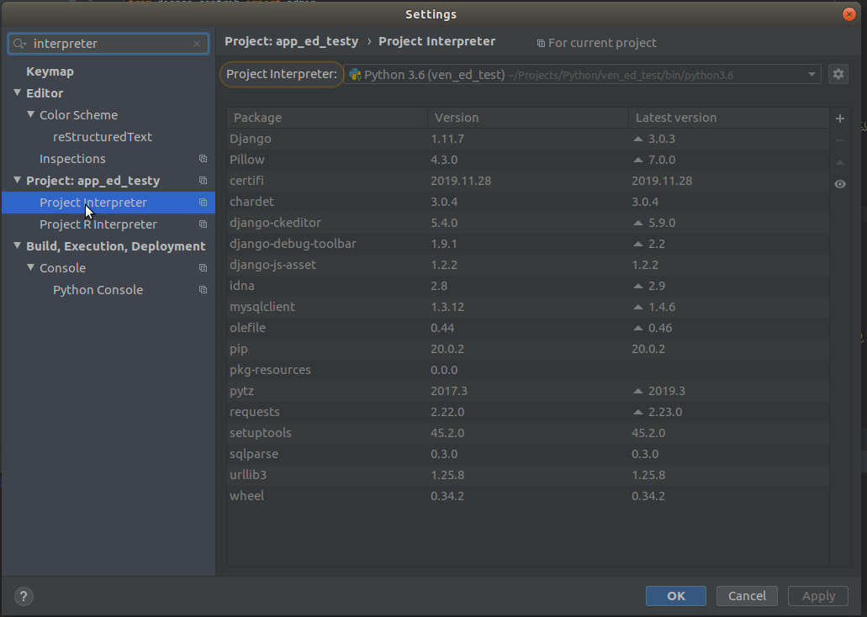Select the django-debug-toolbar package row

527,244
